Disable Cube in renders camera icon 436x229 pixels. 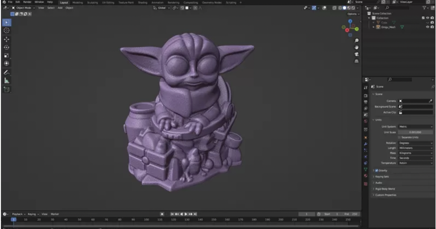pos(432,22)
